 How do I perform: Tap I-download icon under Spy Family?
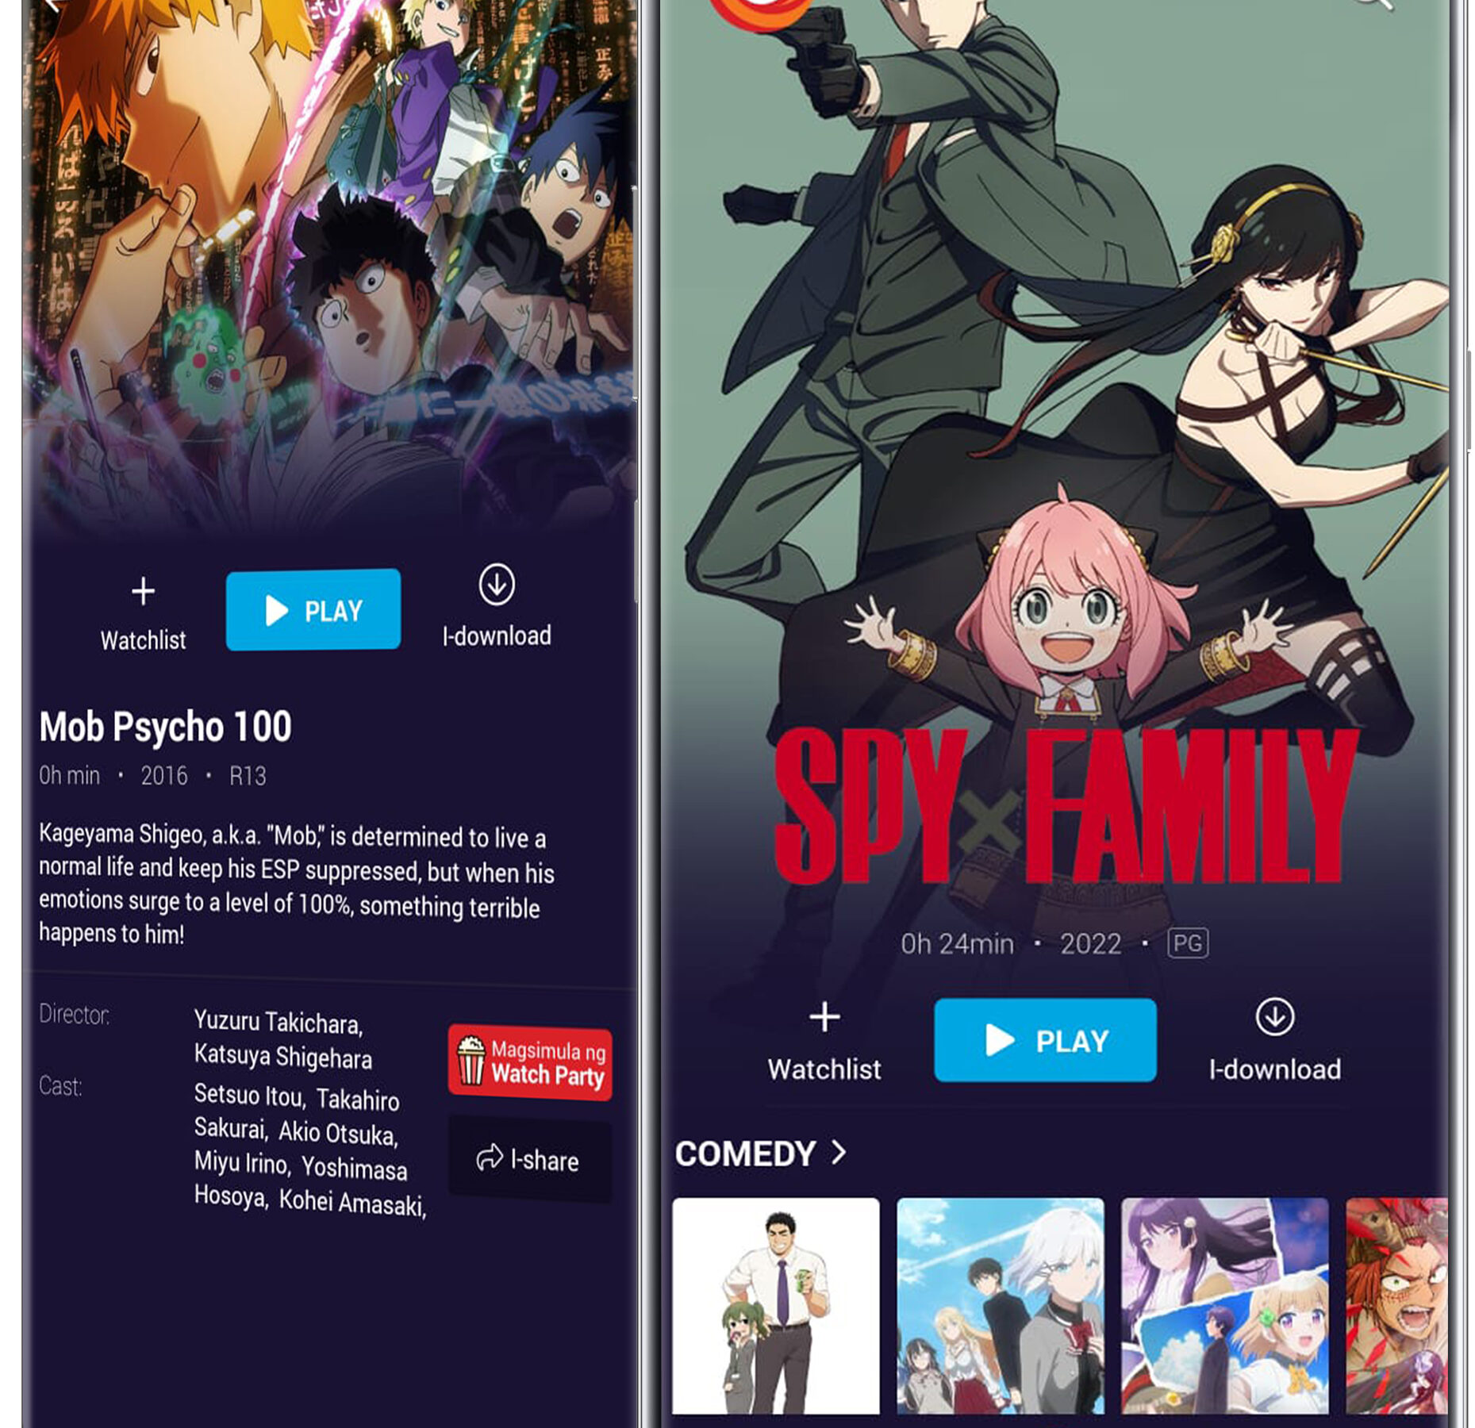pos(1275,1017)
